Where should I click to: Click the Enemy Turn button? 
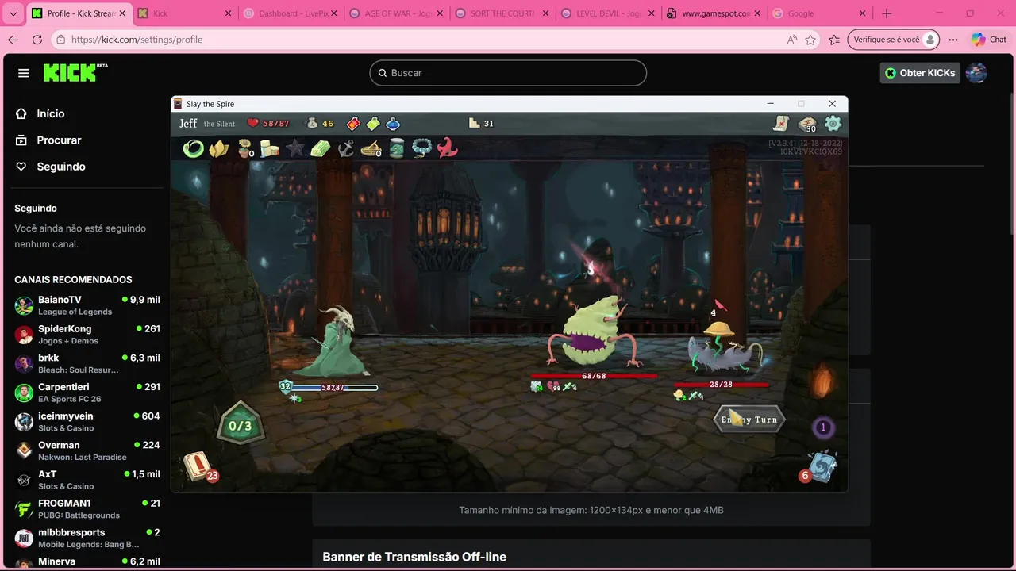point(749,420)
